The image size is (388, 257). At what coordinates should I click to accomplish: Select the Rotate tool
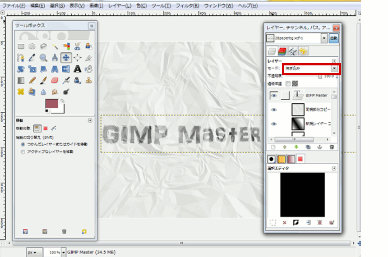pos(21,69)
